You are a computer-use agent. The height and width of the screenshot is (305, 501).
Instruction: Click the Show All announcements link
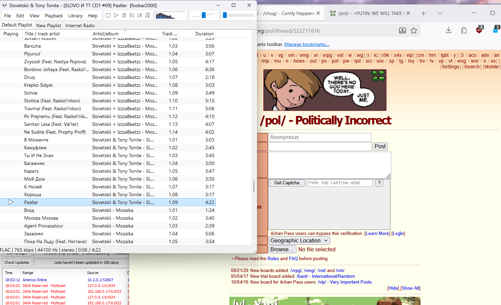[x=411, y=288]
